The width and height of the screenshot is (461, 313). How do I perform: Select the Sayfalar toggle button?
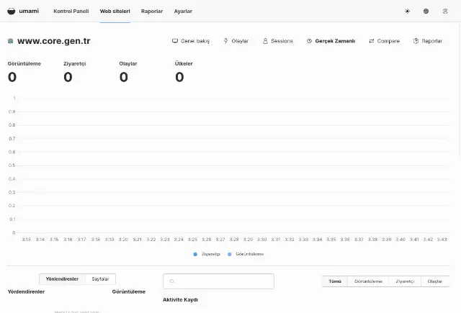point(101,279)
